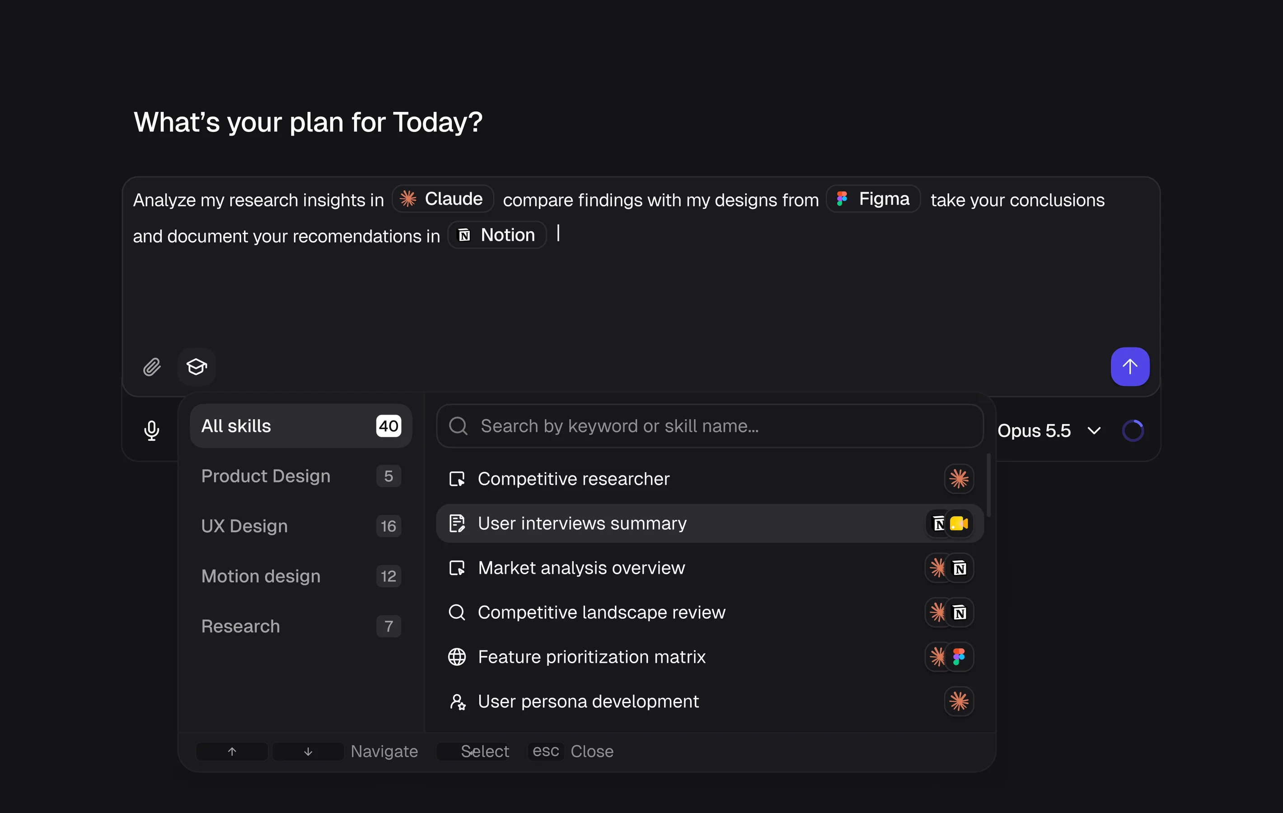Select the All skills category
Screen dimensions: 1283x813
click(x=301, y=425)
